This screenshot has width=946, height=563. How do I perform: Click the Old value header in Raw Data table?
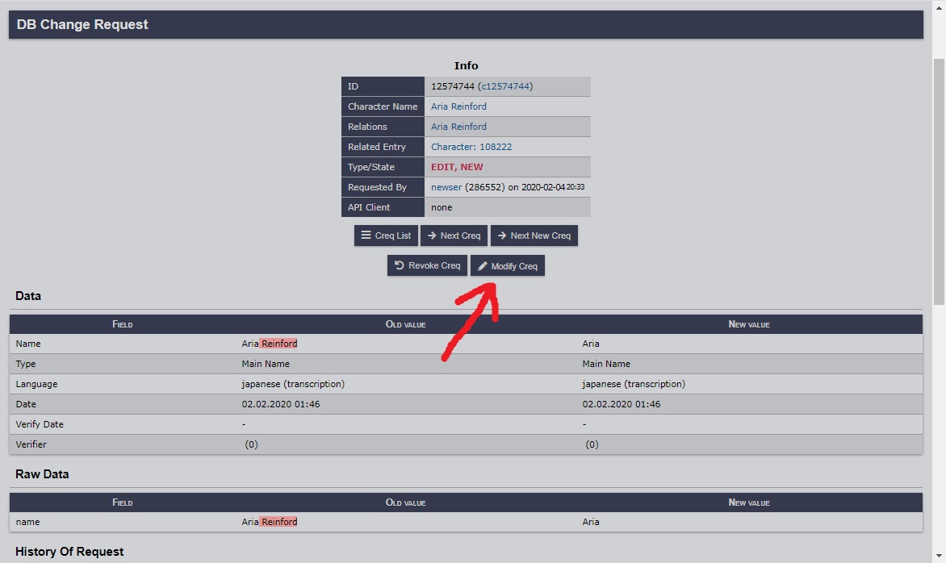click(x=405, y=503)
